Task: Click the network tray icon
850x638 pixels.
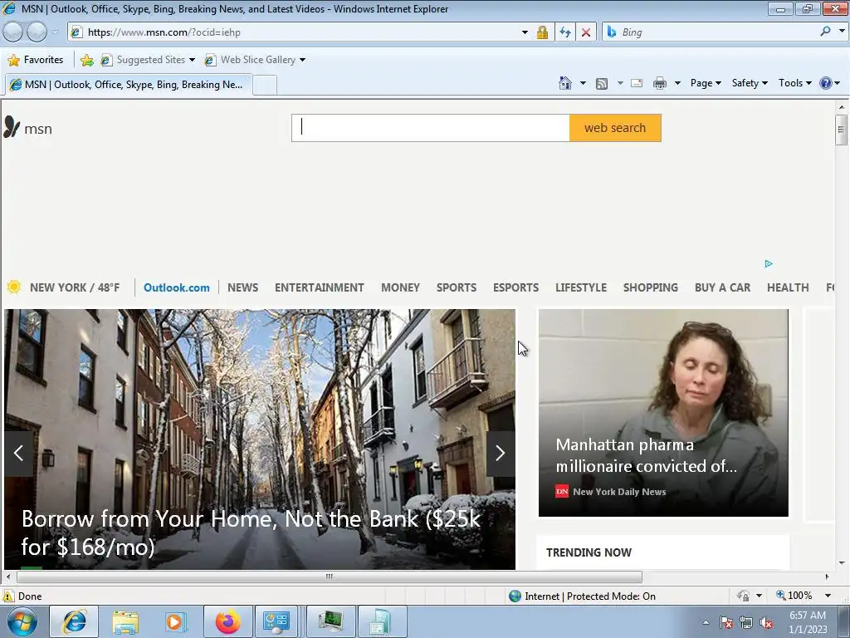Action: pos(746,623)
